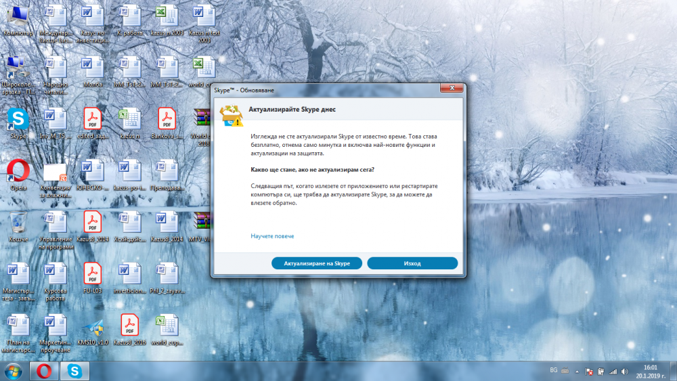Select the 'Кошче' recycle bin icon
Screen dimensions: 677x381
click(18, 227)
